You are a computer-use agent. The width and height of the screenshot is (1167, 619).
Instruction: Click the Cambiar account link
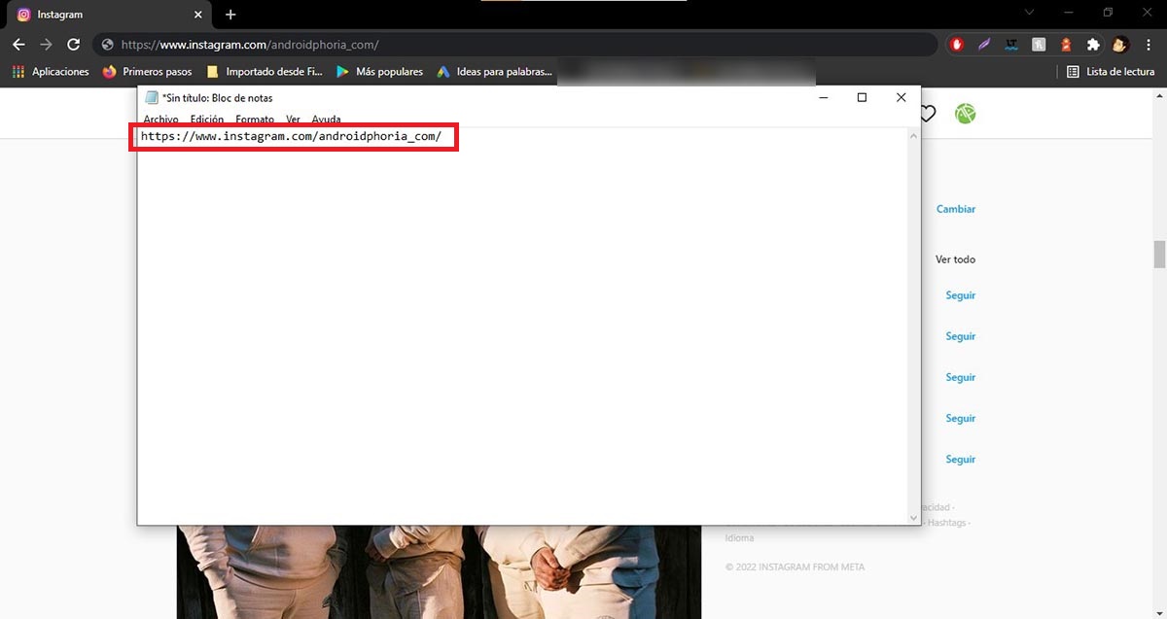click(955, 209)
